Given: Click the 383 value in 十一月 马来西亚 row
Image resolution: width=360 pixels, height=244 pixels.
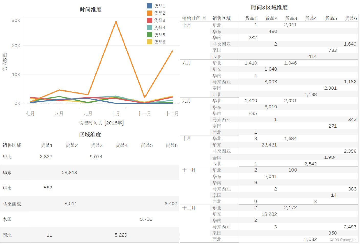Looking at the screenshot, I should 352,189.
